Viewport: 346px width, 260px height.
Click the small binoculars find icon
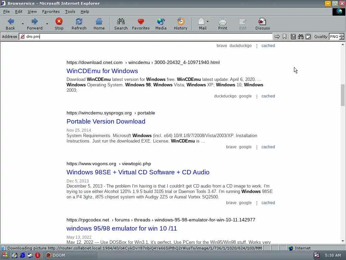pos(300,37)
